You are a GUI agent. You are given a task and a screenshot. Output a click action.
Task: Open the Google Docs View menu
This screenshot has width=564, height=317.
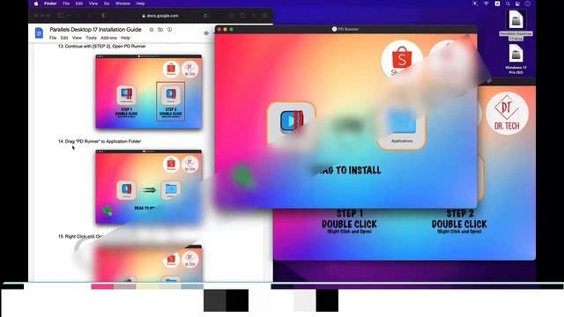click(77, 38)
